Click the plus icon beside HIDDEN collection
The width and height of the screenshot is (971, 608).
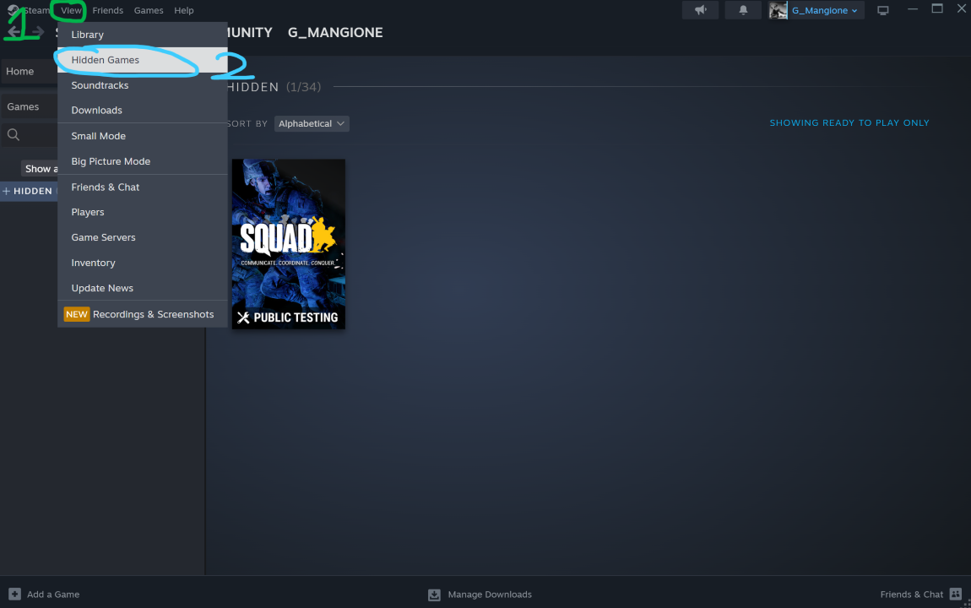pos(6,191)
